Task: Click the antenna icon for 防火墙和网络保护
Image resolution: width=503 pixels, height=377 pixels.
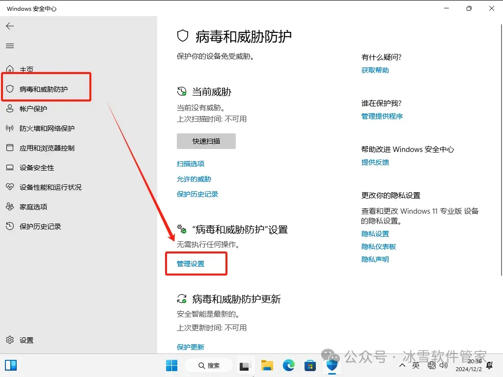Action: pyautogui.click(x=10, y=128)
